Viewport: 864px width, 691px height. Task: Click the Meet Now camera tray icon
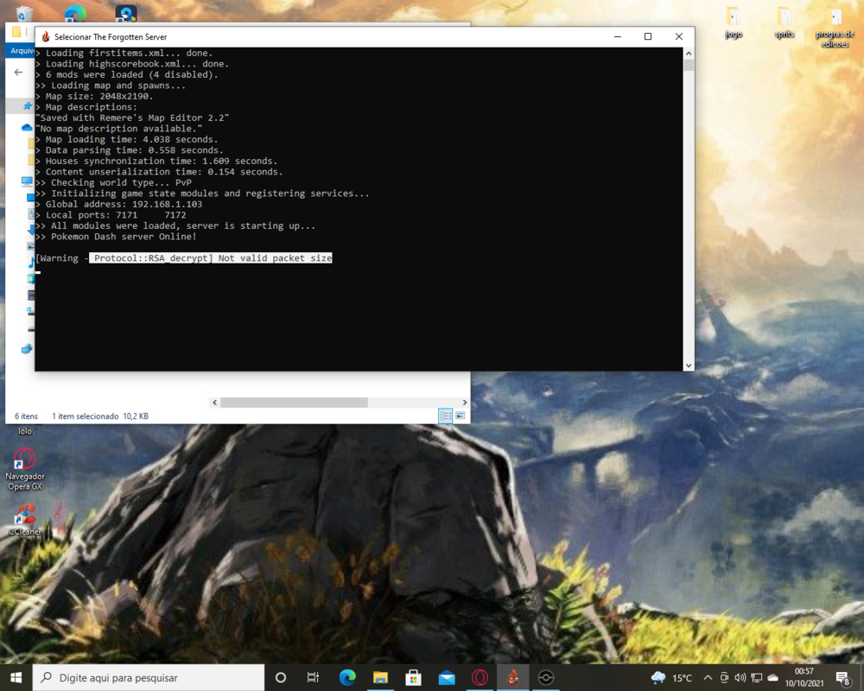coord(724,678)
